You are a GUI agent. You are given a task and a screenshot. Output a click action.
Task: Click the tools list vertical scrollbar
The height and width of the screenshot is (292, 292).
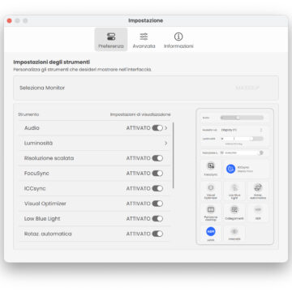click(x=173, y=155)
